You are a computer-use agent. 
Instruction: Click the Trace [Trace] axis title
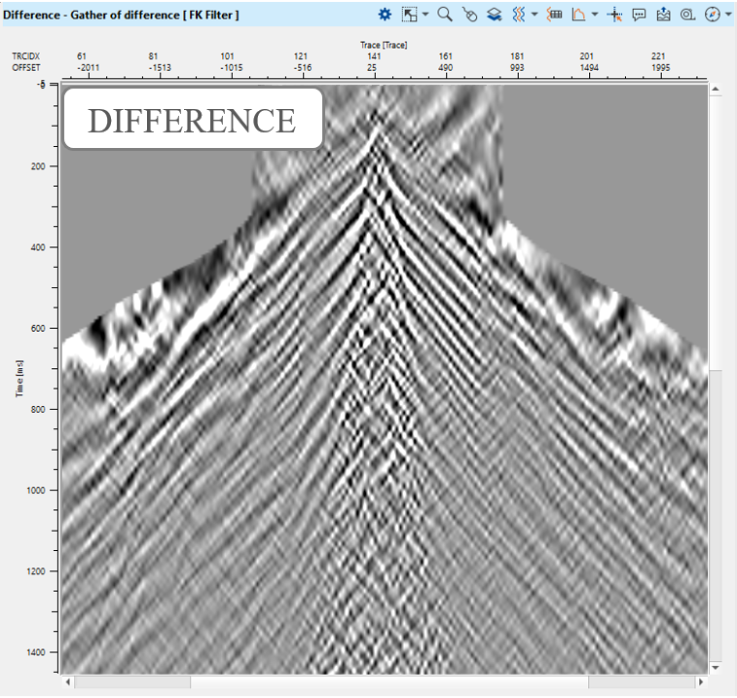(x=384, y=45)
